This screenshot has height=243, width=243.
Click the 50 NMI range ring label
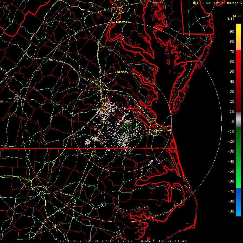(x=122, y=72)
